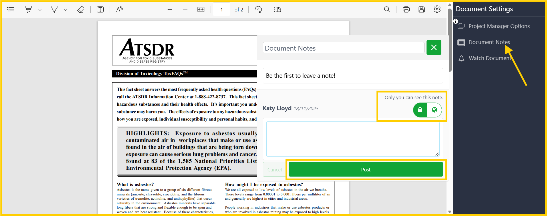
Task: Open Project Manager Options
Action: point(498,26)
